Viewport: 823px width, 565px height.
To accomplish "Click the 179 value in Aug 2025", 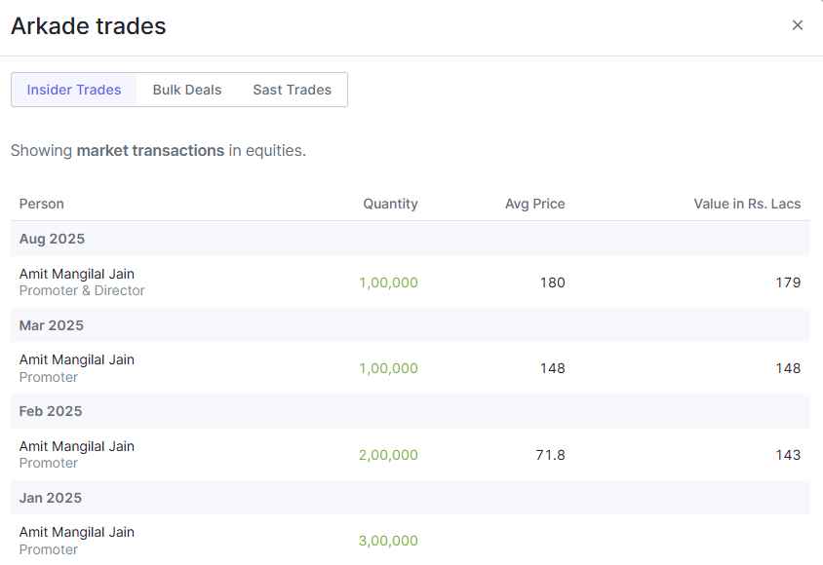I will tap(788, 282).
